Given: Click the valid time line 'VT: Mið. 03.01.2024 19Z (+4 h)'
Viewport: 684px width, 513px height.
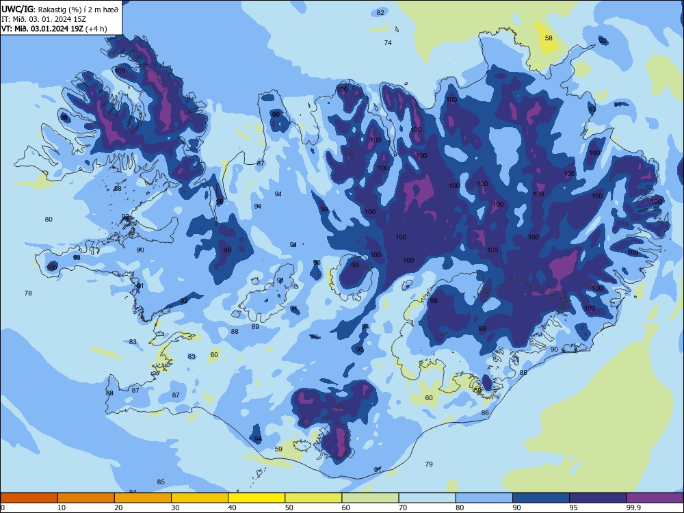Looking at the screenshot, I should (x=54, y=29).
